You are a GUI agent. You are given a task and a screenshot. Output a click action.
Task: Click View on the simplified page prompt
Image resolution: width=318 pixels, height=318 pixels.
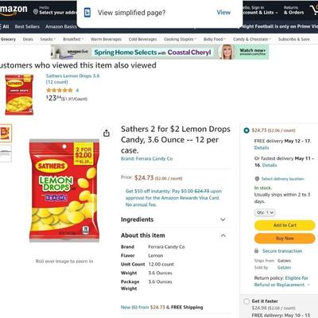click(x=223, y=13)
